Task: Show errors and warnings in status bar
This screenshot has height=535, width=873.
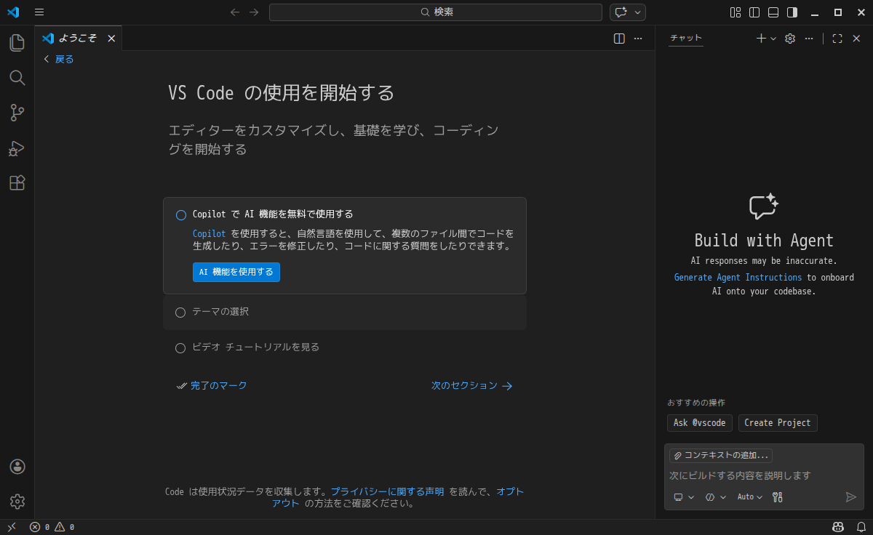Action: [x=52, y=527]
